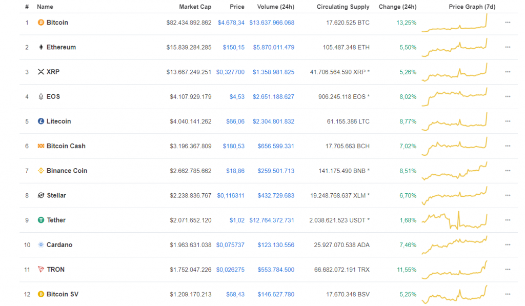
Task: Click Tether change value 1,68%
Action: [408, 220]
